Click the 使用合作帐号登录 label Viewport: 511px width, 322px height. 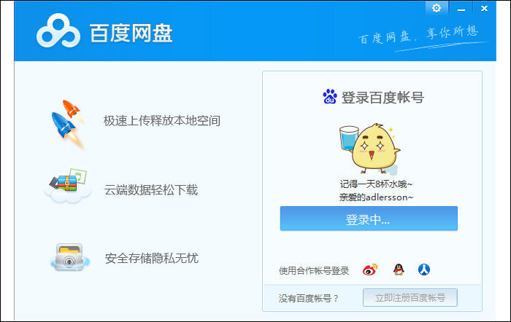[314, 270]
